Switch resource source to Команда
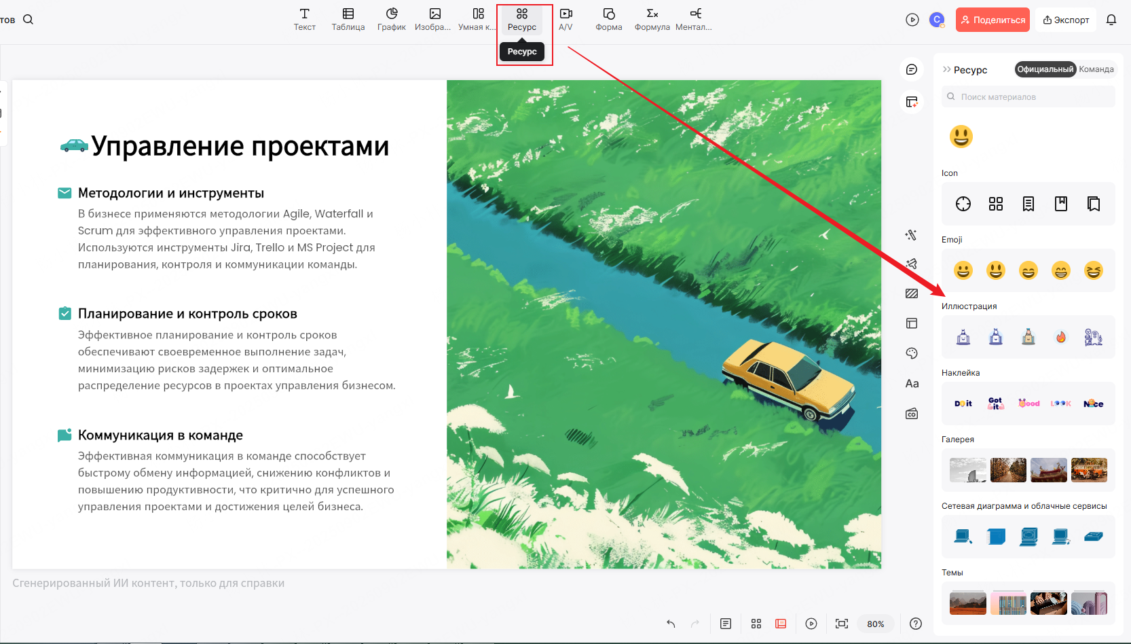The width and height of the screenshot is (1131, 644). 1096,69
